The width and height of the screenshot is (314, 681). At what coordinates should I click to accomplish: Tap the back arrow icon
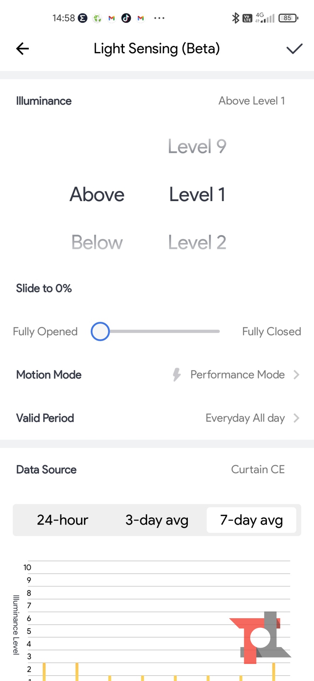22,49
